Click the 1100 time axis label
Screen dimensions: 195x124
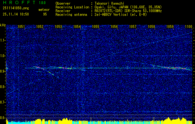[189, 26]
